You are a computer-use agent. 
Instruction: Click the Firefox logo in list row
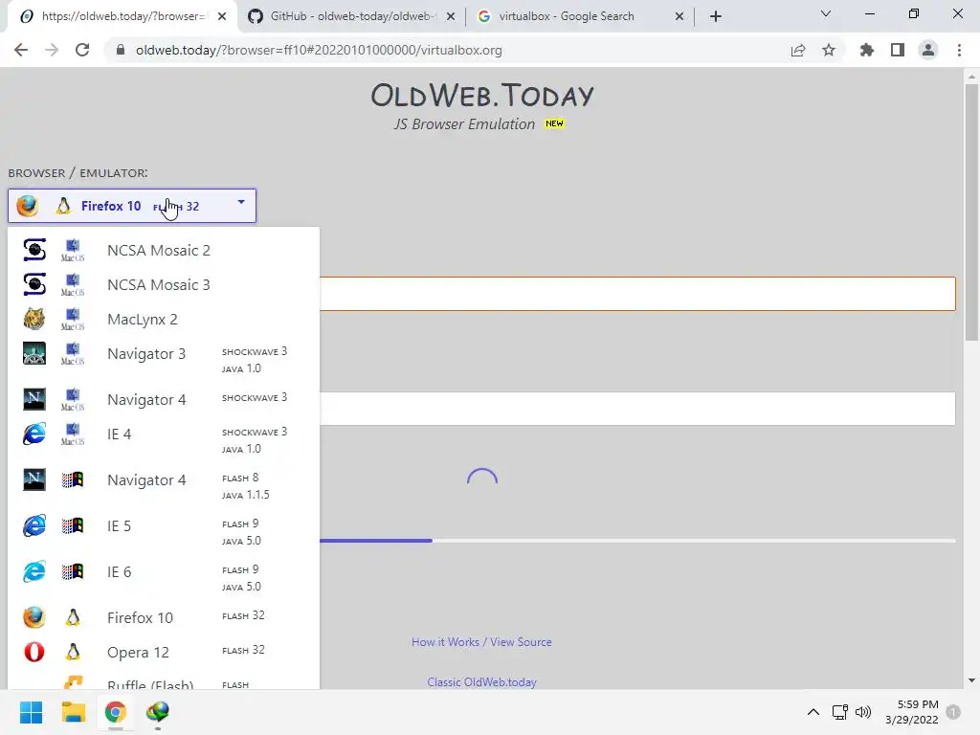tap(34, 617)
